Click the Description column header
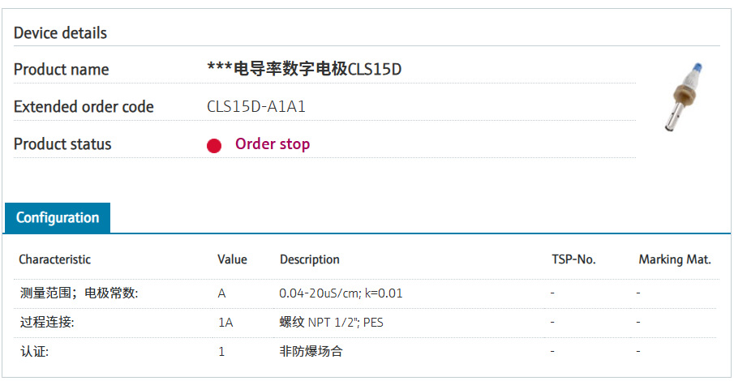 310,259
